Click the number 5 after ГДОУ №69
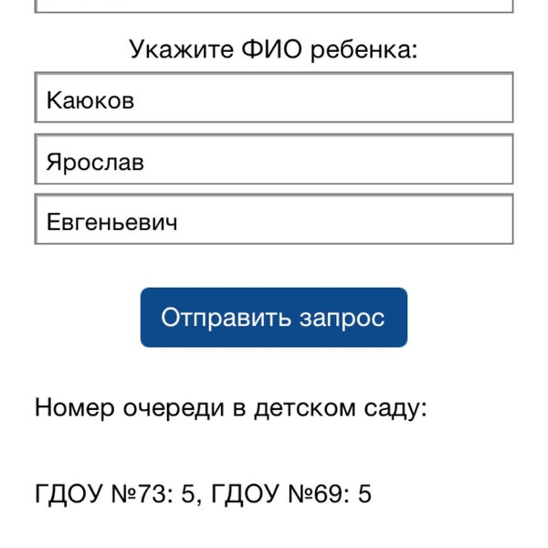 (x=364, y=495)
